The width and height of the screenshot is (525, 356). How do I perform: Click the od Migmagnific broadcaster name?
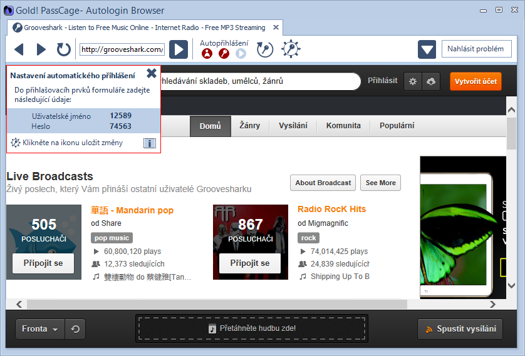coord(323,223)
